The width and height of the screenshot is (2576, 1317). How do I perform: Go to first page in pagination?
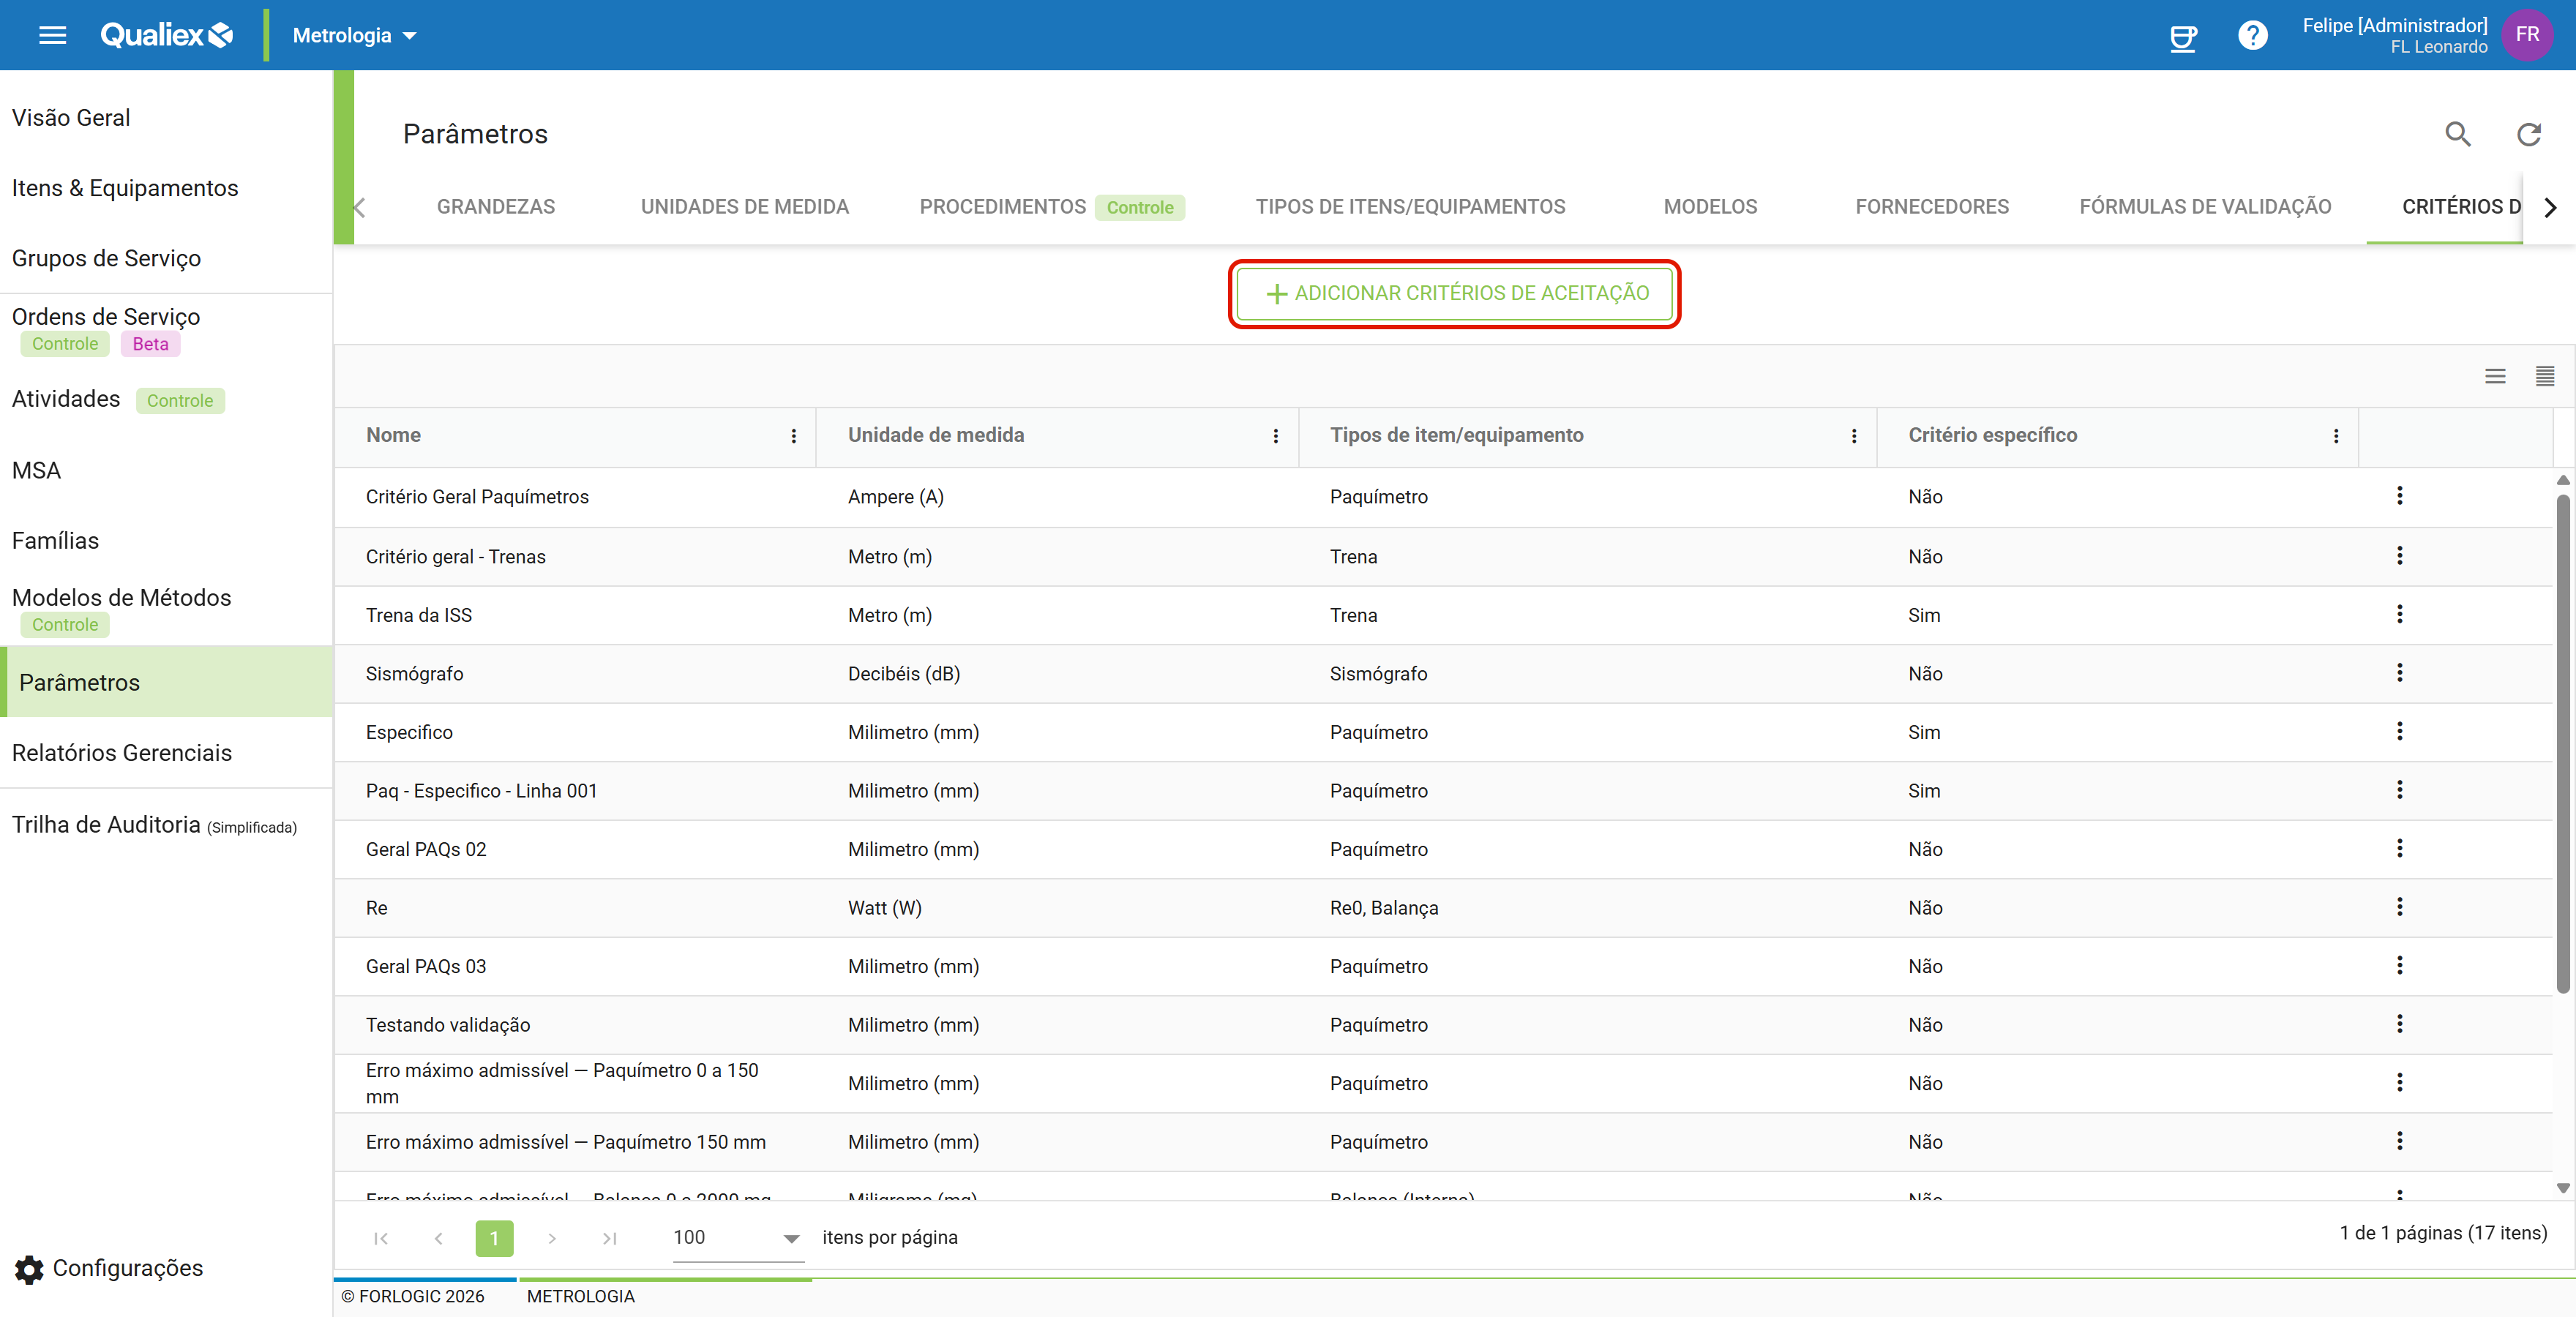[381, 1238]
